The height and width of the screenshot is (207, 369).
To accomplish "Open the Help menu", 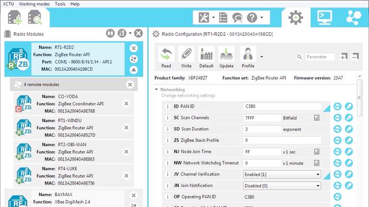I will point(75,4).
